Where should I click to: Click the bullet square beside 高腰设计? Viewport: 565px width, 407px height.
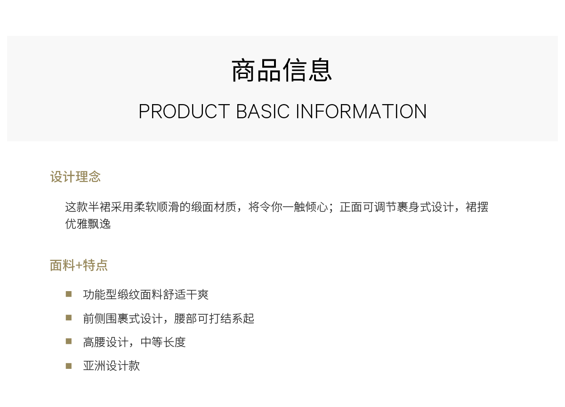point(69,342)
